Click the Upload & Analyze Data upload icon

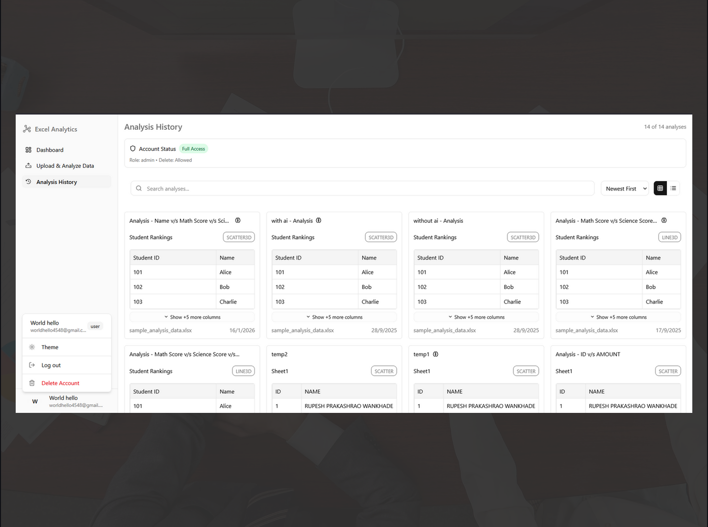pos(28,166)
